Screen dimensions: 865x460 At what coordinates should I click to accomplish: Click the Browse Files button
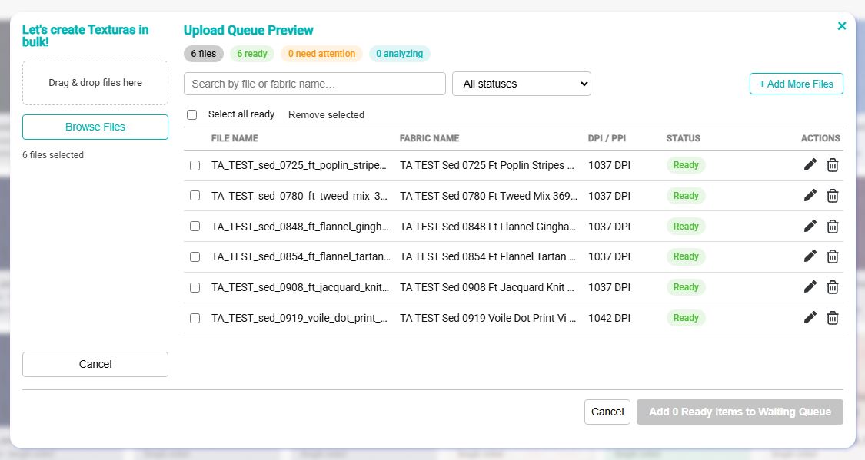point(95,127)
